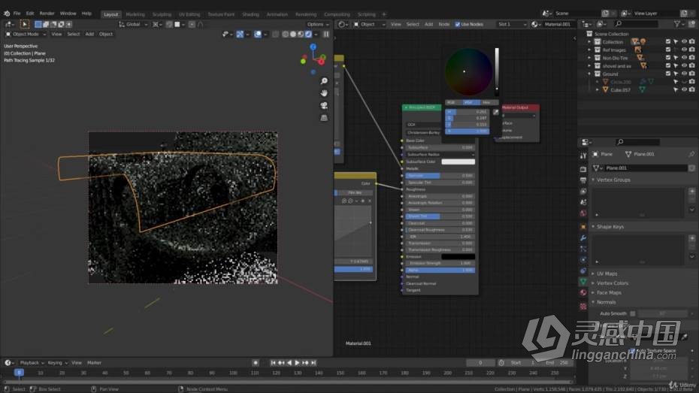The image size is (699, 393).
Task: Open the Modifiers wrench properties tab
Action: (583, 238)
